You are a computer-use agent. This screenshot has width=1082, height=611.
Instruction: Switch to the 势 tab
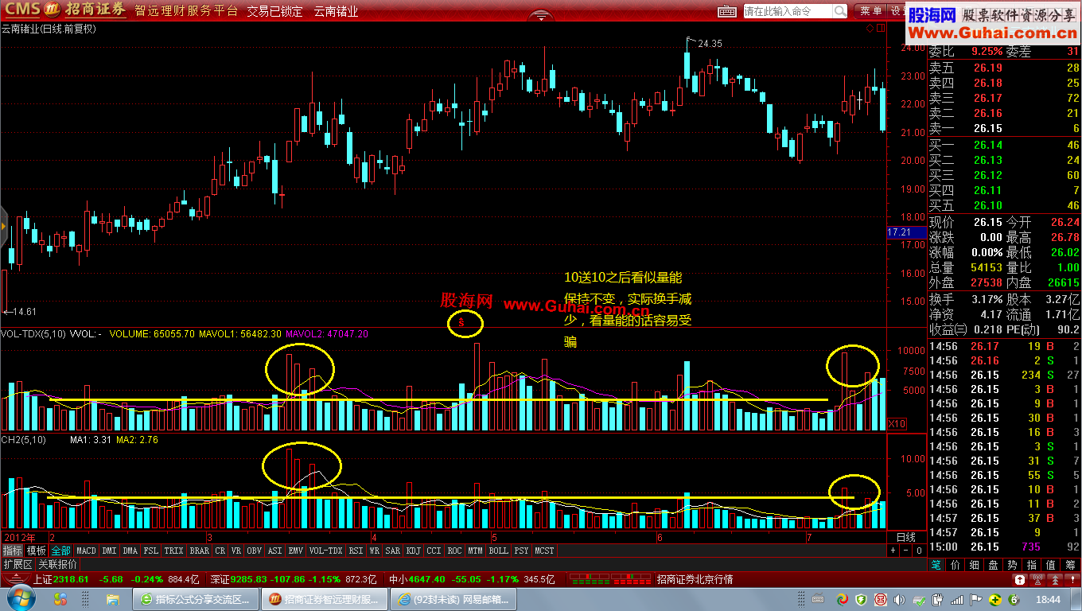coord(1013,565)
